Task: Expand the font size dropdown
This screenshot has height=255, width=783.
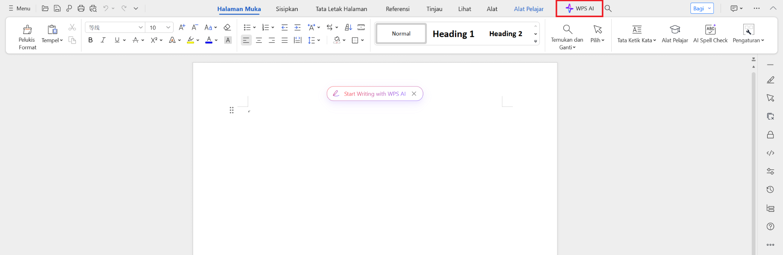Action: pos(168,28)
